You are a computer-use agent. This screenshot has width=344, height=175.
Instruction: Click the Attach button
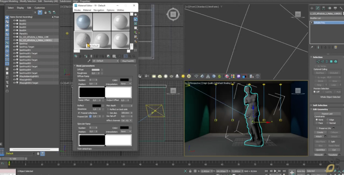click(318, 137)
